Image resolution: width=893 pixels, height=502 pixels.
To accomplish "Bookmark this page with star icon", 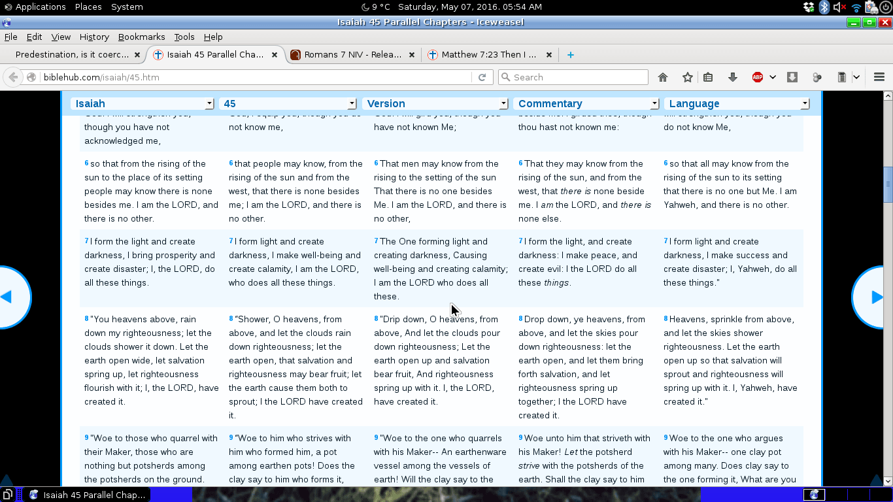I will [x=687, y=77].
